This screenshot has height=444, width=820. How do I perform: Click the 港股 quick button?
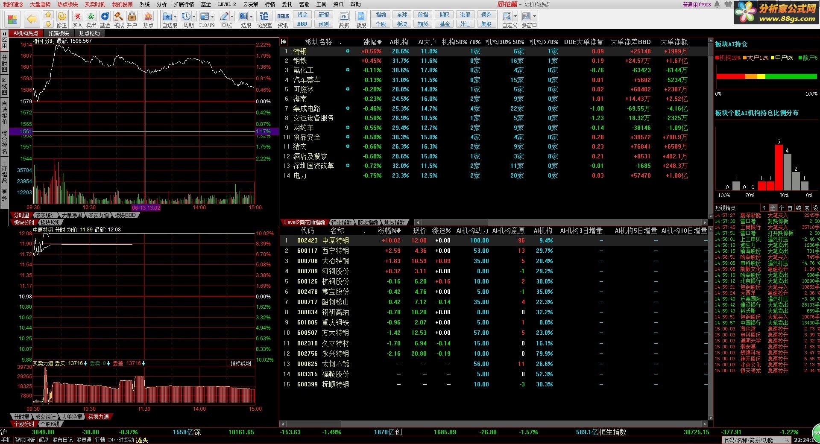tap(465, 15)
